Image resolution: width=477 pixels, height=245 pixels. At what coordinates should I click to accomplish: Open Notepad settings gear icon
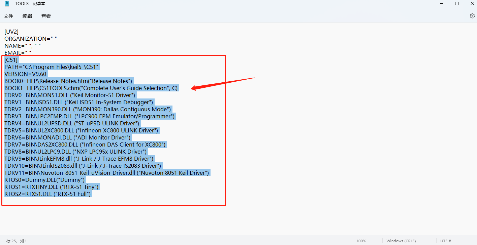[x=472, y=16]
